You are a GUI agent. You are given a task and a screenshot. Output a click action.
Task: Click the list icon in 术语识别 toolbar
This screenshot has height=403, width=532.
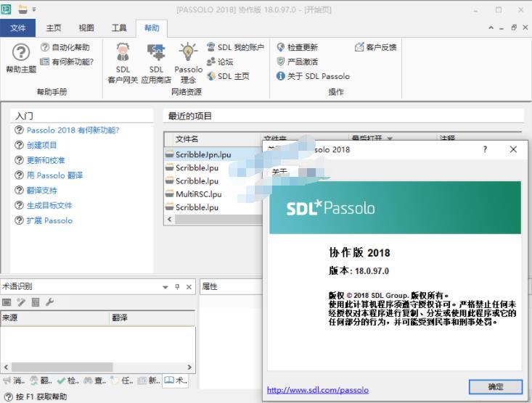coord(36,302)
